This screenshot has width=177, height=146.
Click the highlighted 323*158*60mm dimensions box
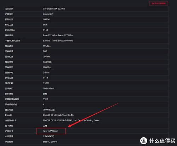(51, 131)
